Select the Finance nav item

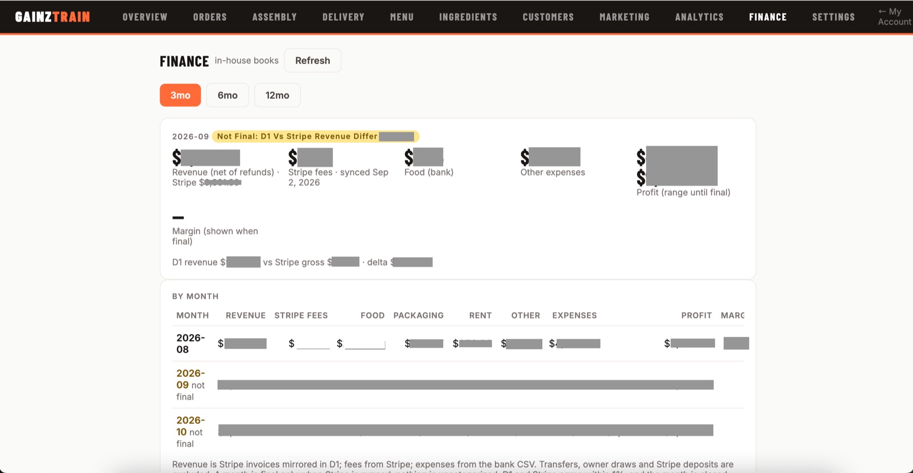(767, 17)
